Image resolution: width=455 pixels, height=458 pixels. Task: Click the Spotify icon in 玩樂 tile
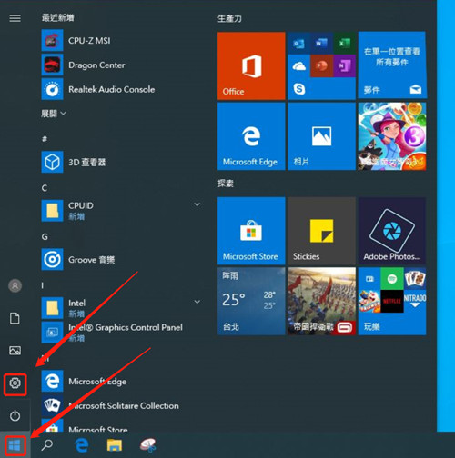pos(392,279)
